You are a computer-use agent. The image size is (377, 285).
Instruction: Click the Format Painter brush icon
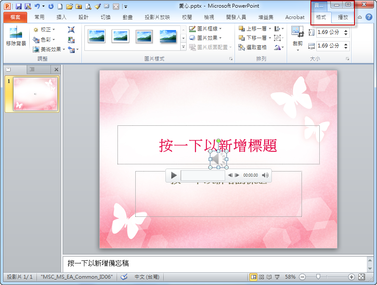pos(98,6)
